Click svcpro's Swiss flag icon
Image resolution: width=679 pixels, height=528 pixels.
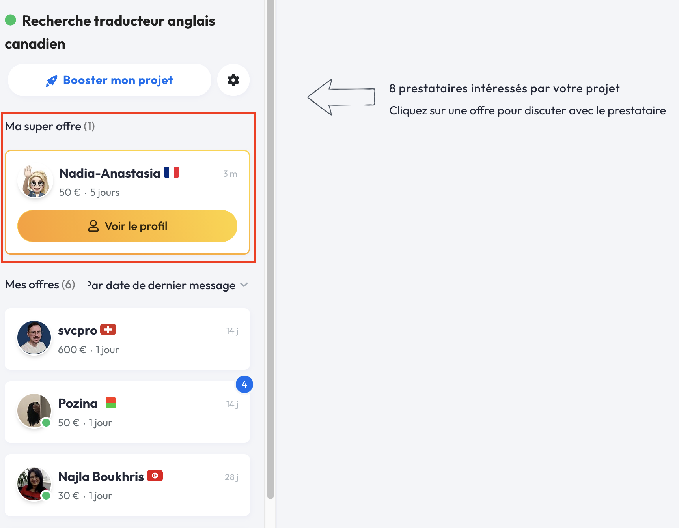tap(108, 330)
